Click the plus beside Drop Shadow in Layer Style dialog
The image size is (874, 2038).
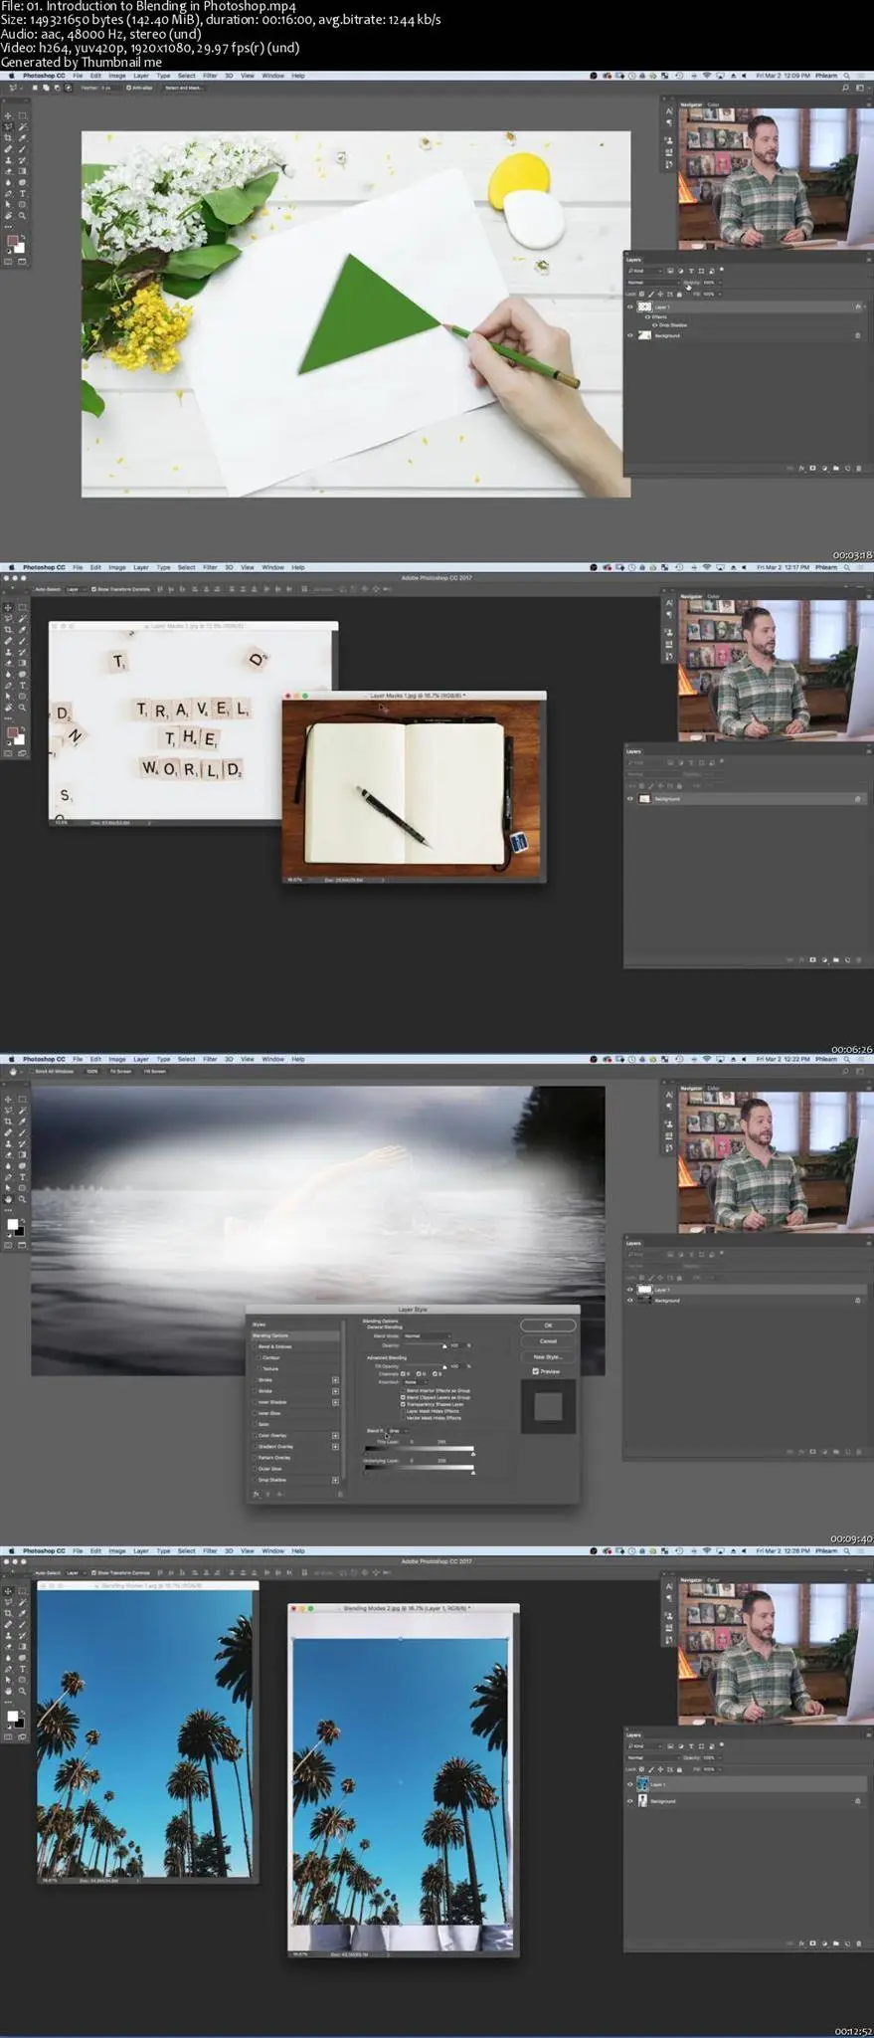[x=335, y=1480]
